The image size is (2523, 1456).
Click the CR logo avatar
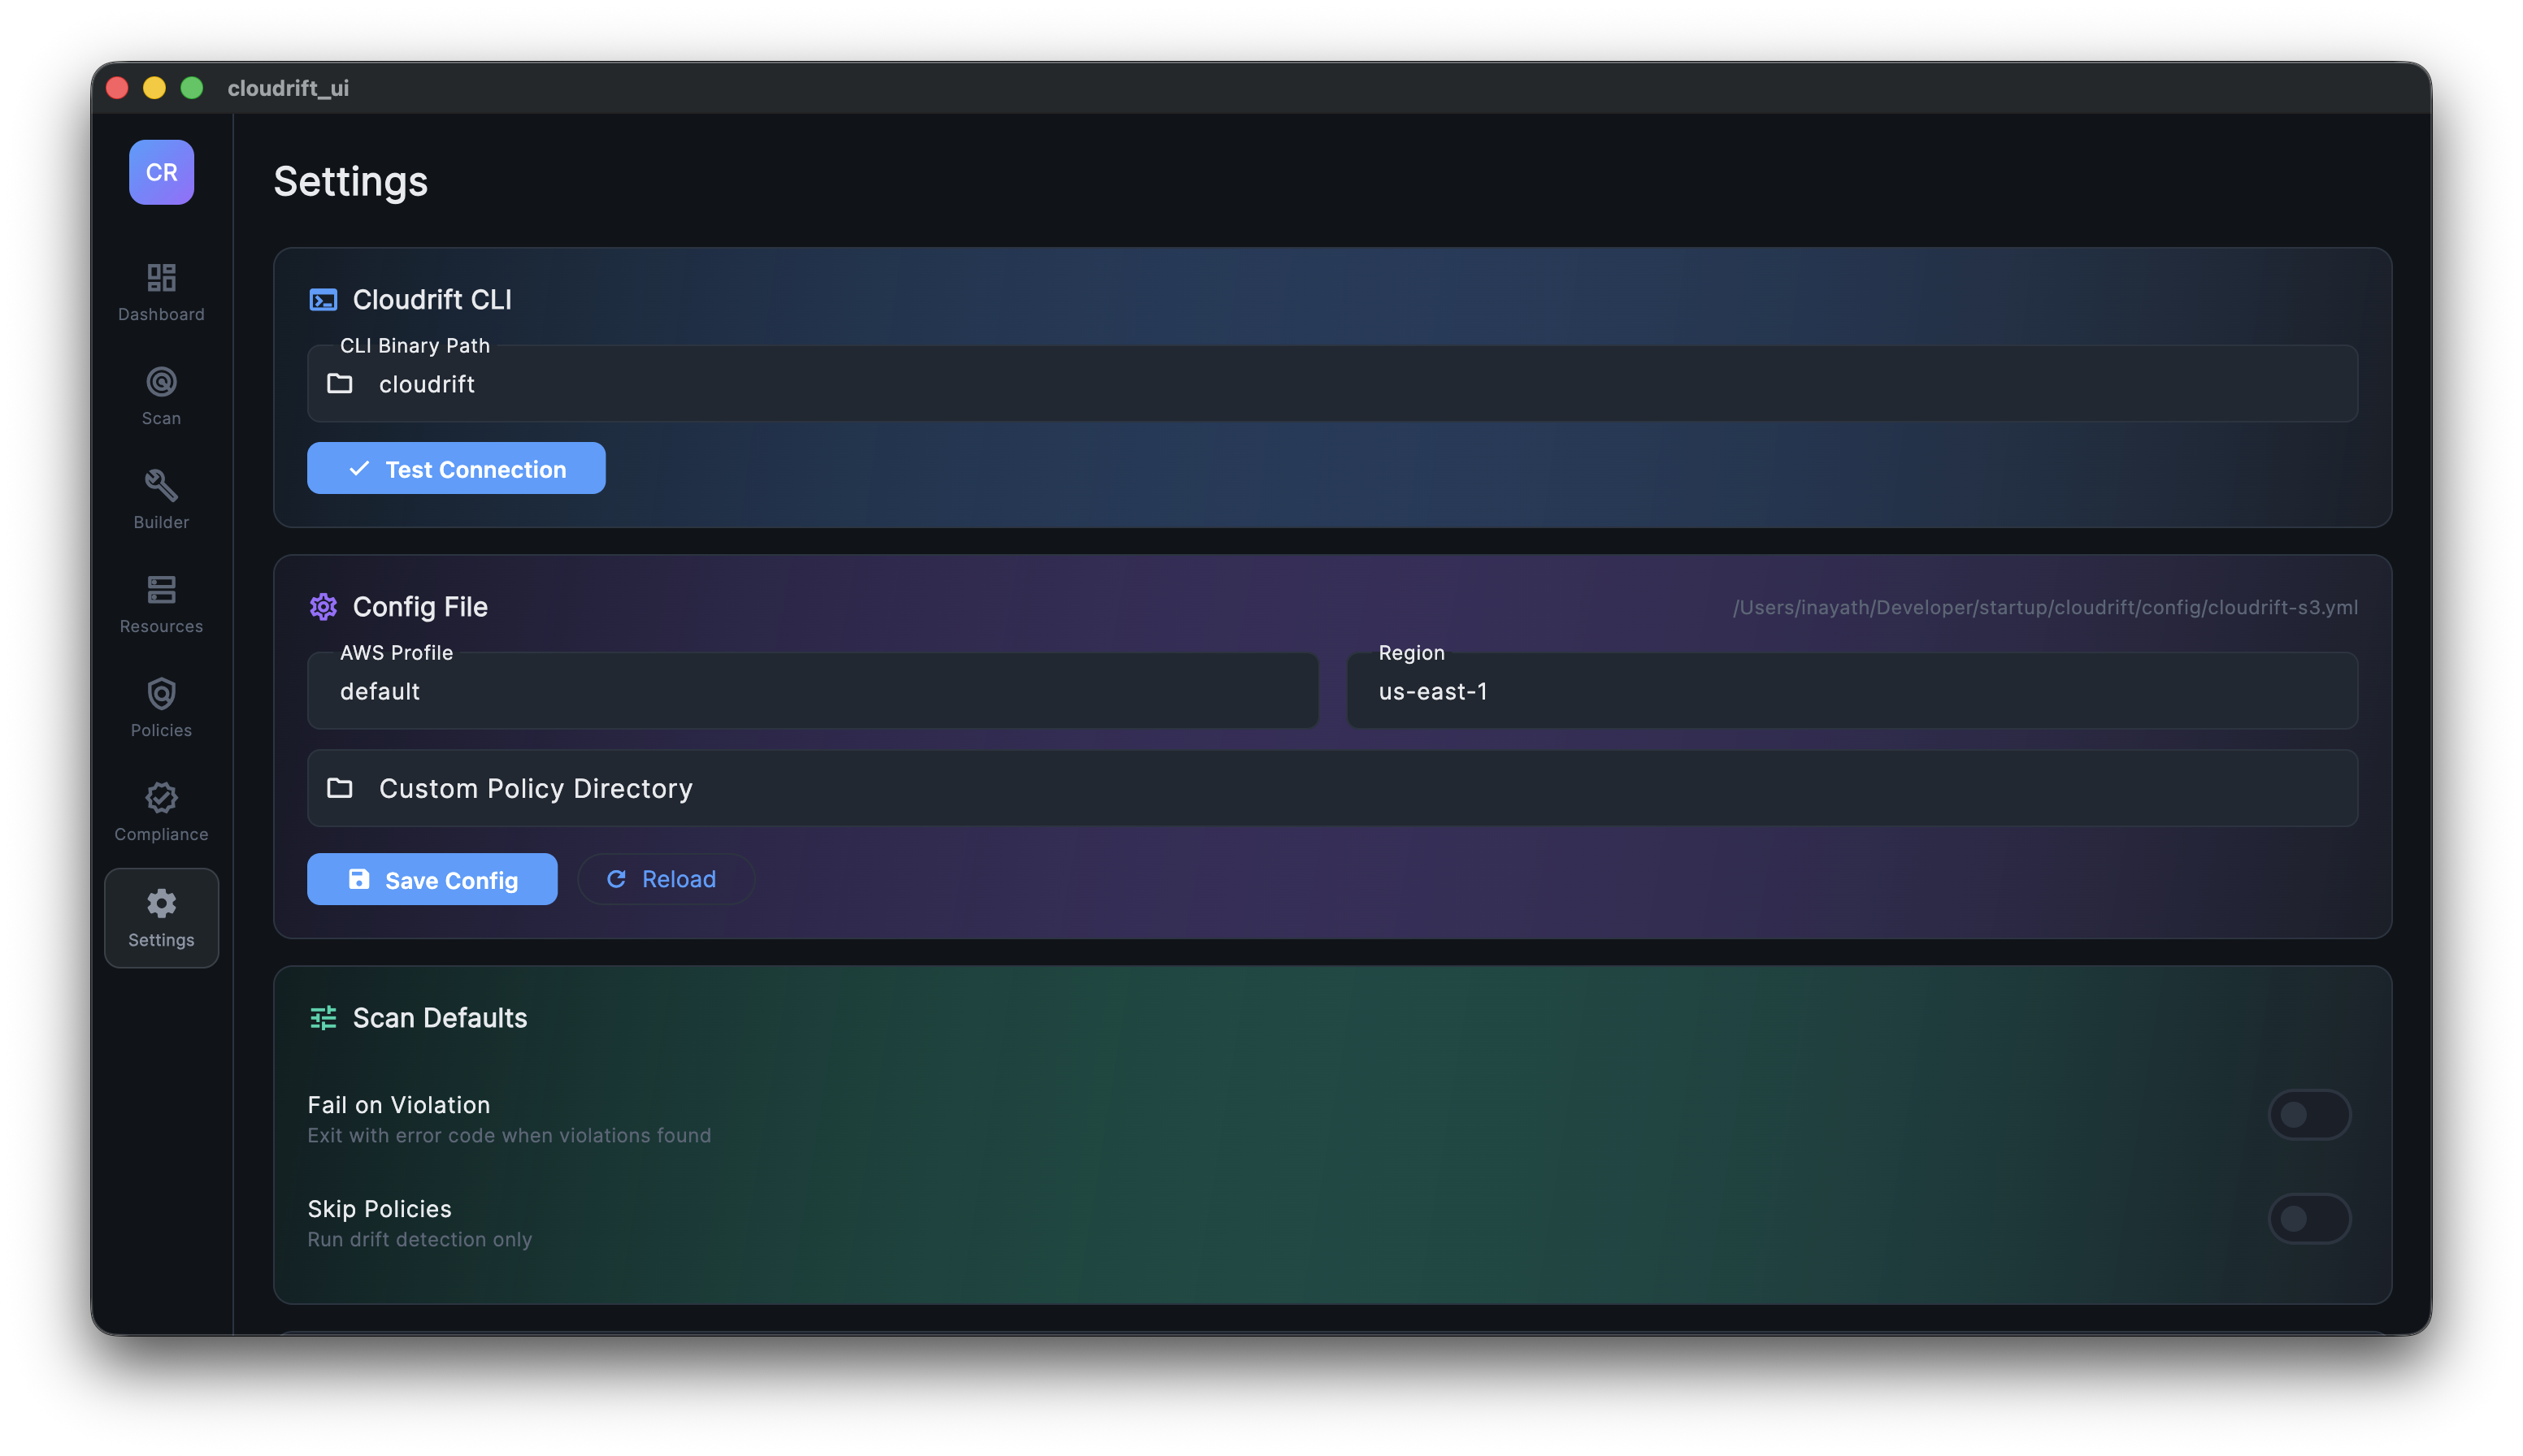tap(161, 172)
